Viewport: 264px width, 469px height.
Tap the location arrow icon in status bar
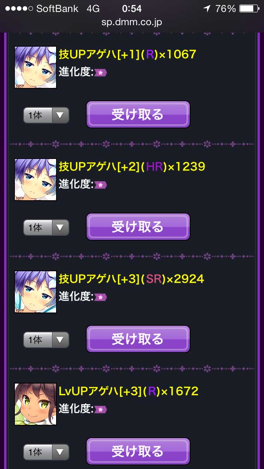click(207, 9)
